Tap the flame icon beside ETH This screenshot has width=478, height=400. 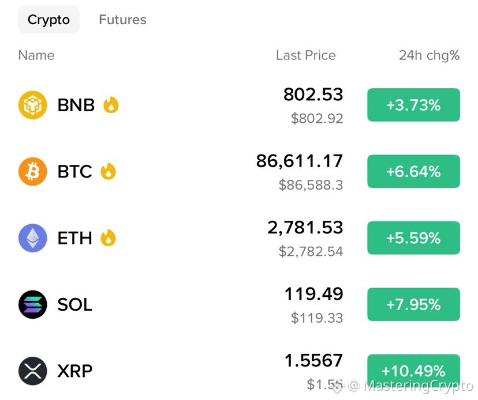108,237
